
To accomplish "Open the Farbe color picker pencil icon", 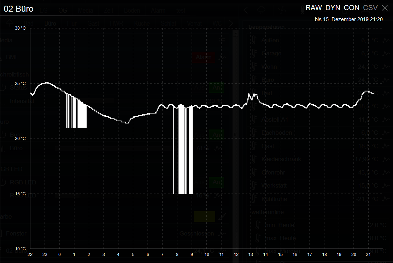I will [222, 216].
